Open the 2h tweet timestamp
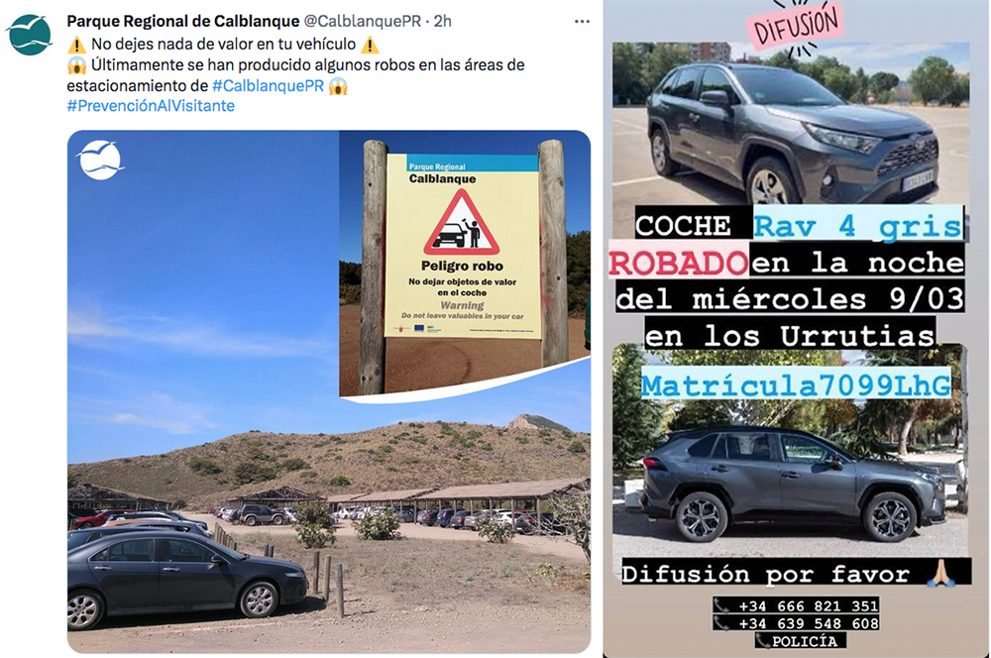The image size is (991, 658). click(442, 21)
